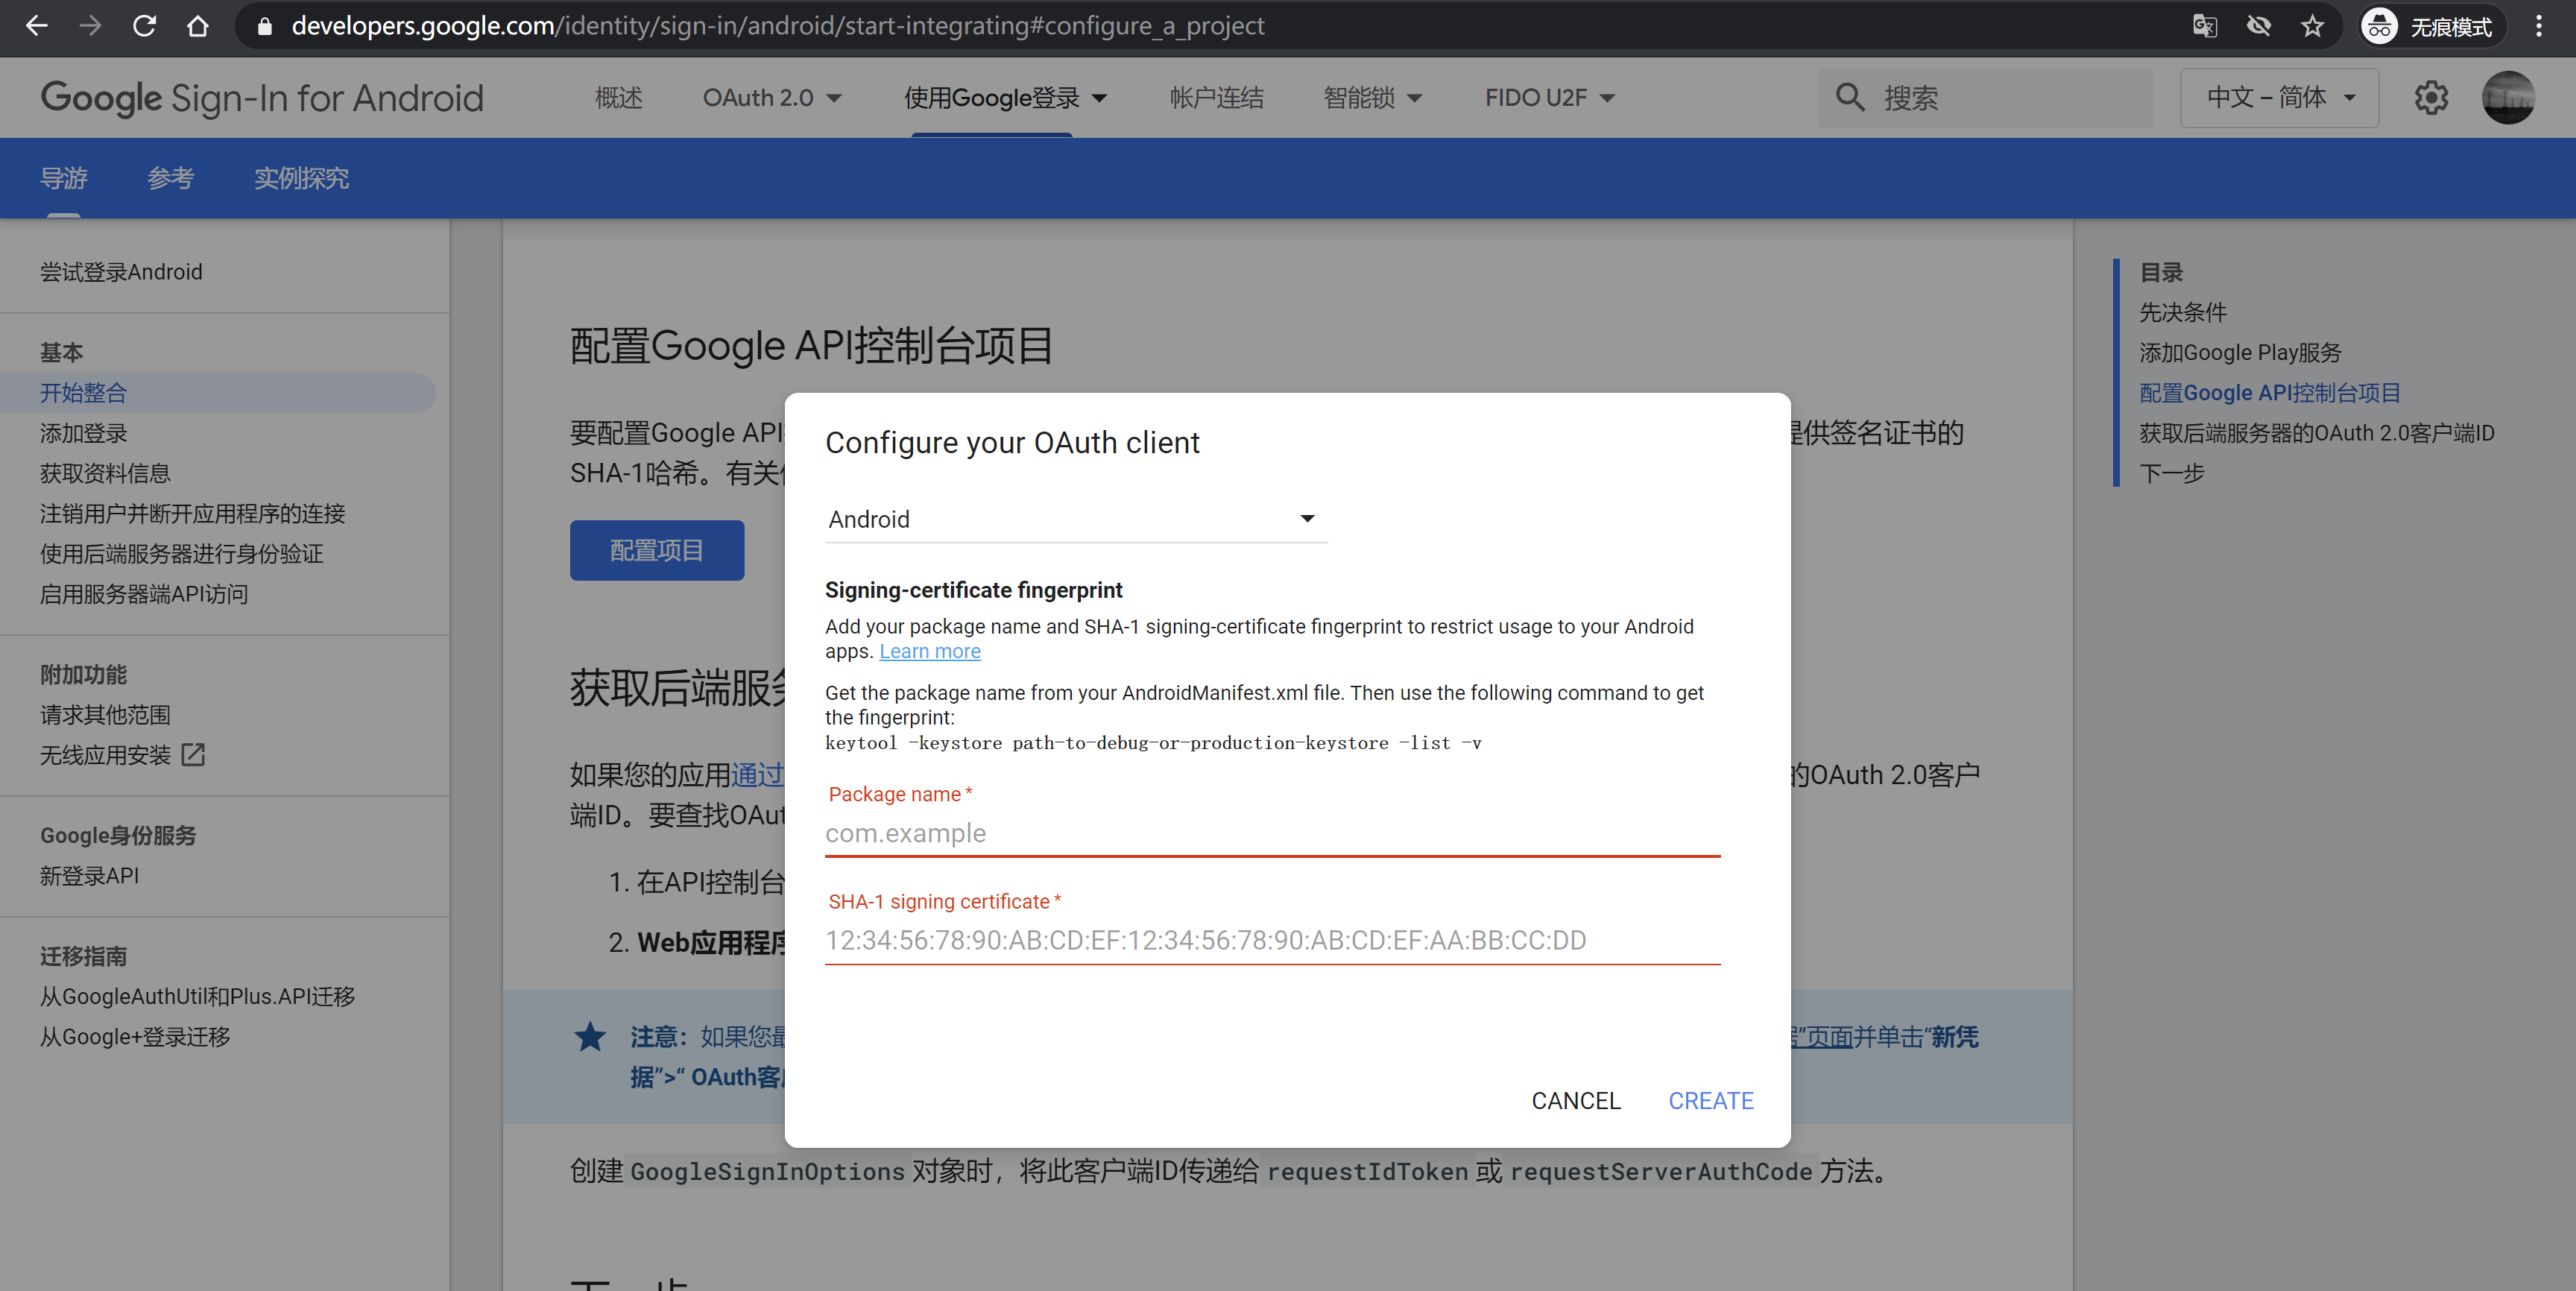
Task: Click the 通过 link in page body
Action: click(x=758, y=775)
